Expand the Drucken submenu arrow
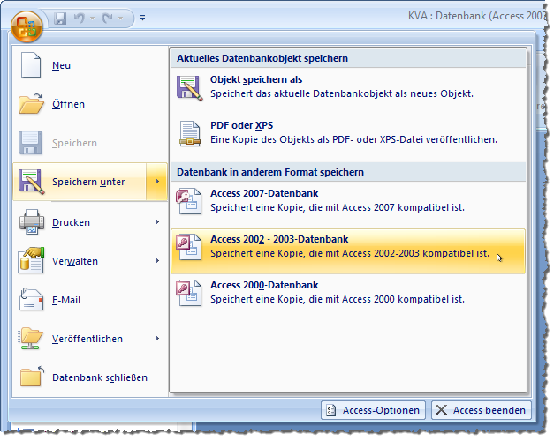 pos(157,222)
